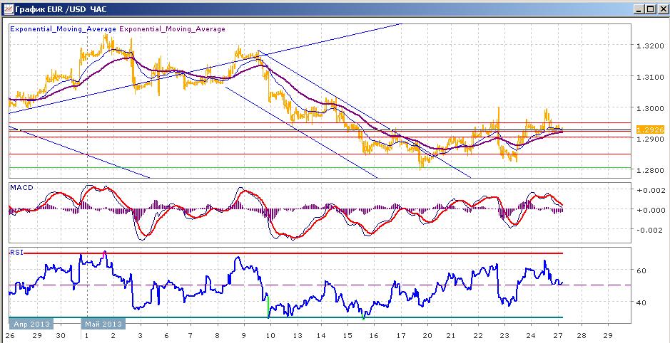Click date label 20 on time axis

(427, 335)
